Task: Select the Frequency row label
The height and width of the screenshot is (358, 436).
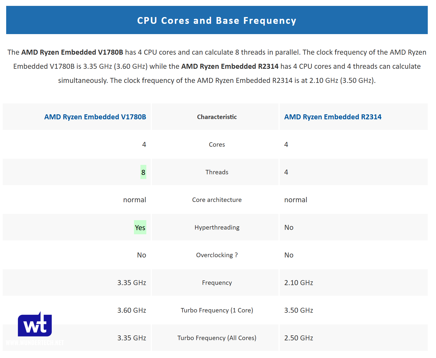Action: pos(217,283)
